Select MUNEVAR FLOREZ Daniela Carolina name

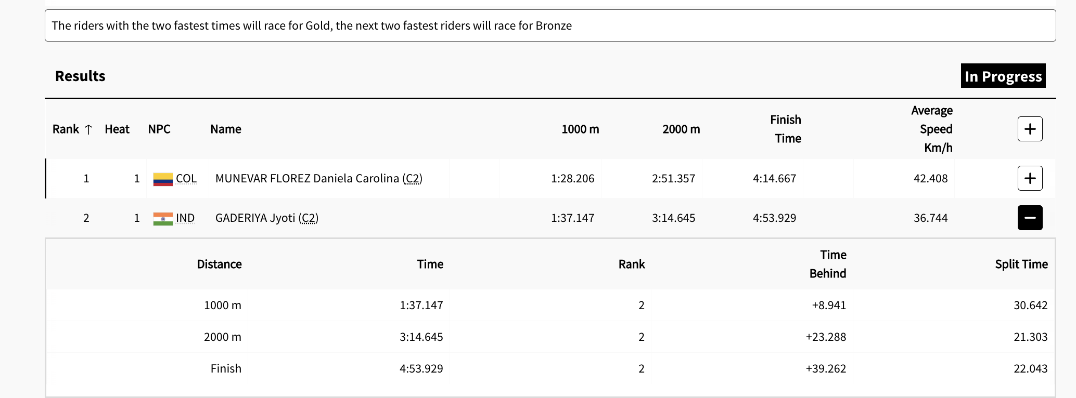(x=306, y=179)
